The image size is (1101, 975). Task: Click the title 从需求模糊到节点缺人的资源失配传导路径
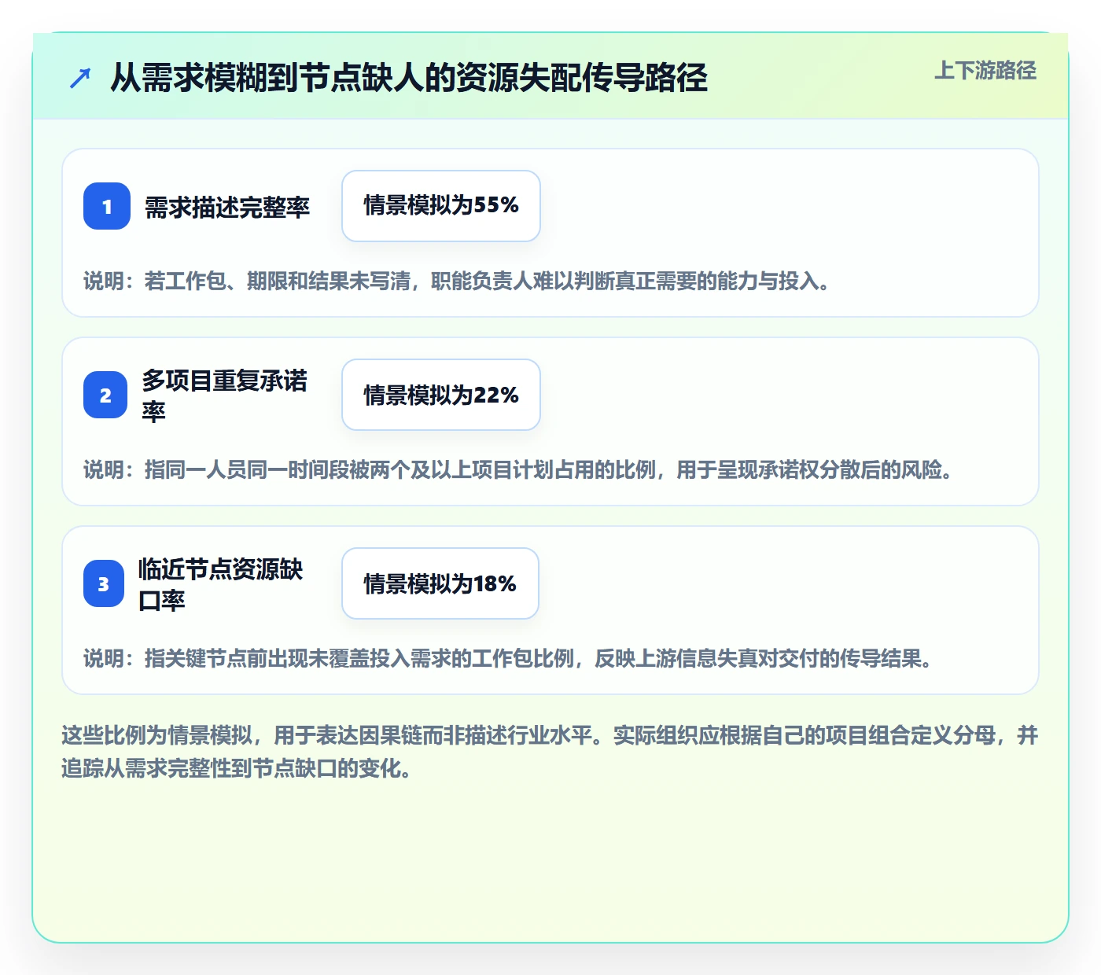409,78
